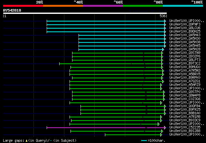Click the 'Large gaps:' legend text
Image resolution: width=206 pixels, height=143 pixels.
pyautogui.click(x=14, y=140)
